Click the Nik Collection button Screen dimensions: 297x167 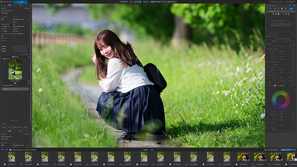(273, 150)
